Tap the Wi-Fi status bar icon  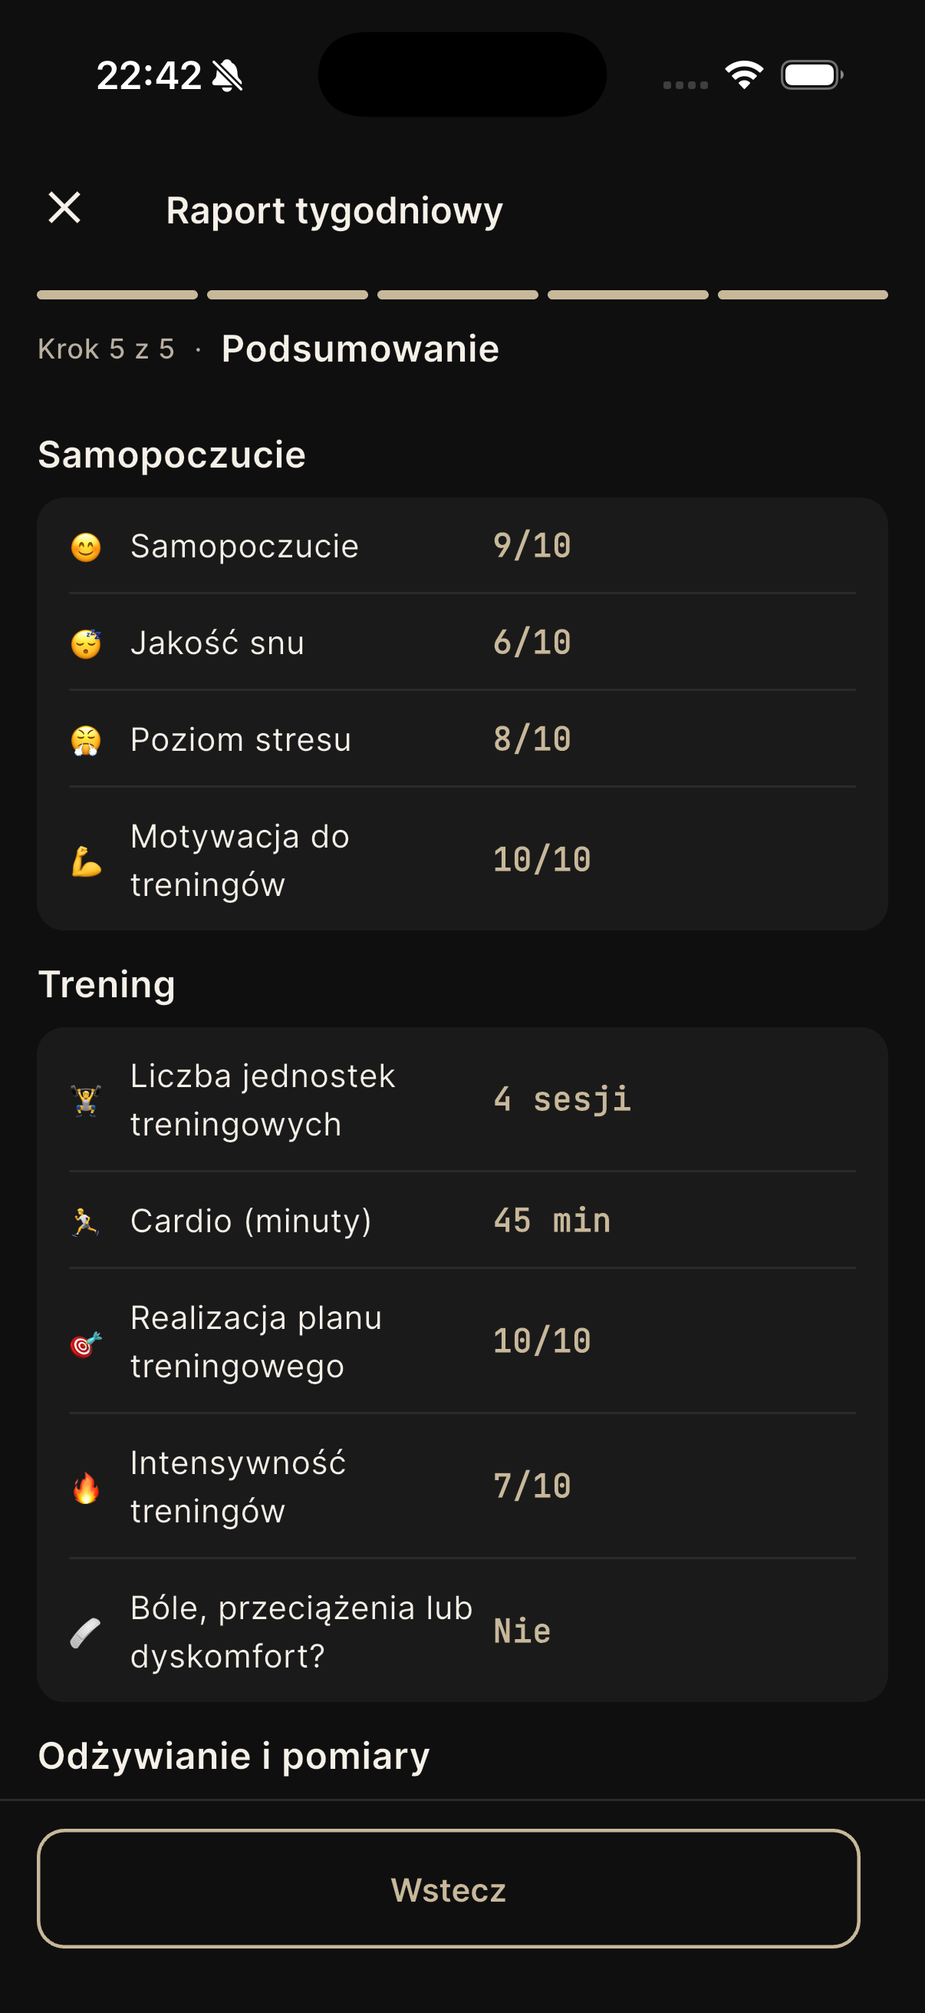tap(744, 75)
